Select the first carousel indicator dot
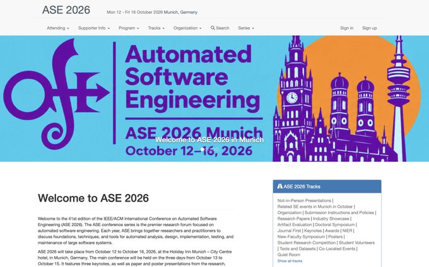 [x=203, y=149]
